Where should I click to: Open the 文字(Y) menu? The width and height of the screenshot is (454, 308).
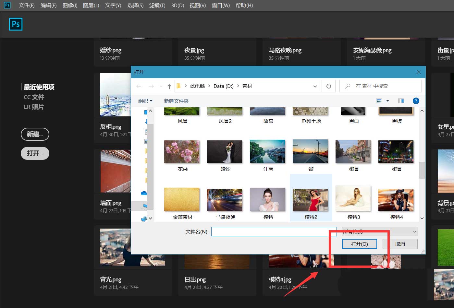113,6
